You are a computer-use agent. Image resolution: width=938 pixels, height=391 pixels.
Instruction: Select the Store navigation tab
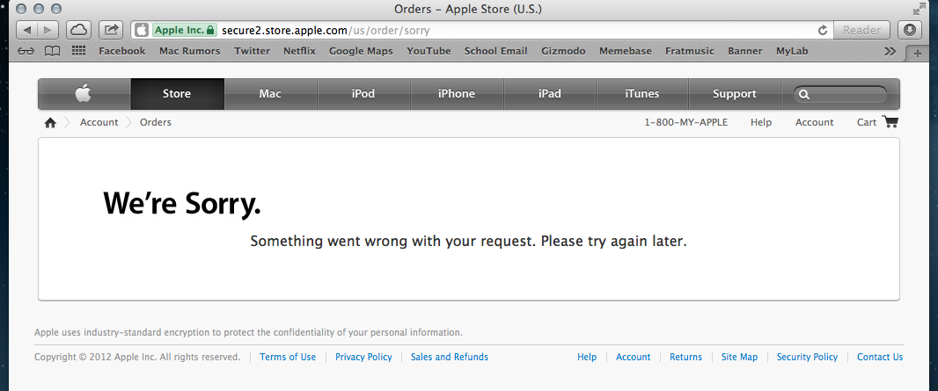(x=177, y=94)
